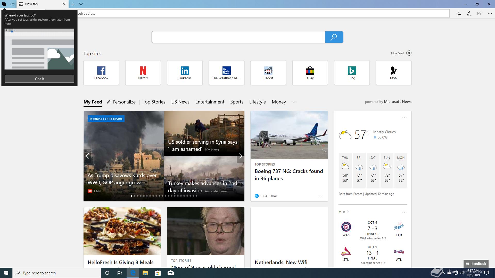The image size is (495, 278).
Task: Switch to Entertainment tab
Action: pyautogui.click(x=210, y=102)
